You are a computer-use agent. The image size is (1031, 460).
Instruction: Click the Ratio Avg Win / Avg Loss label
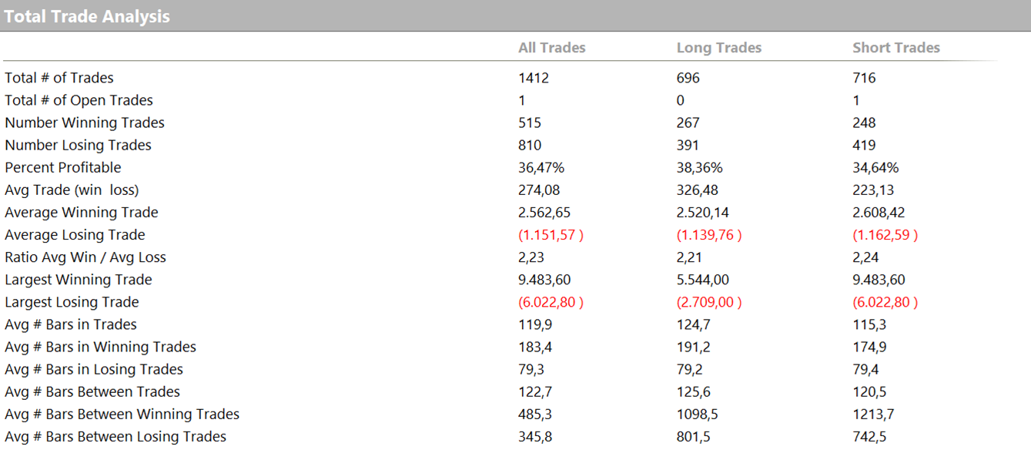point(85,257)
